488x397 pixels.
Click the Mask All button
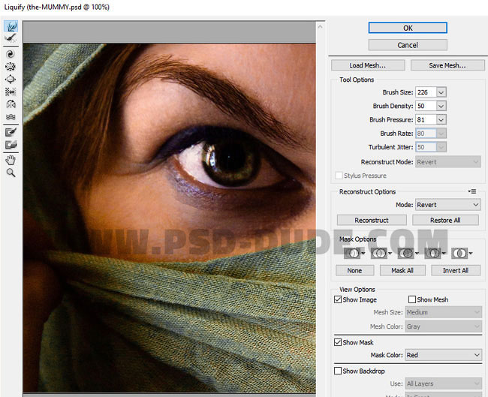[x=402, y=270]
